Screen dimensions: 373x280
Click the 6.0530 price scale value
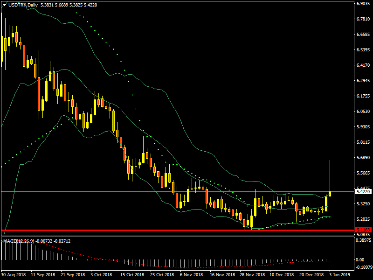tap(363, 112)
